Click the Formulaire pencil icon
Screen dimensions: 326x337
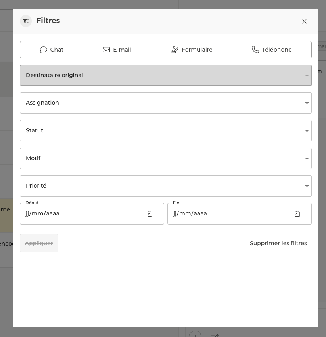174,50
